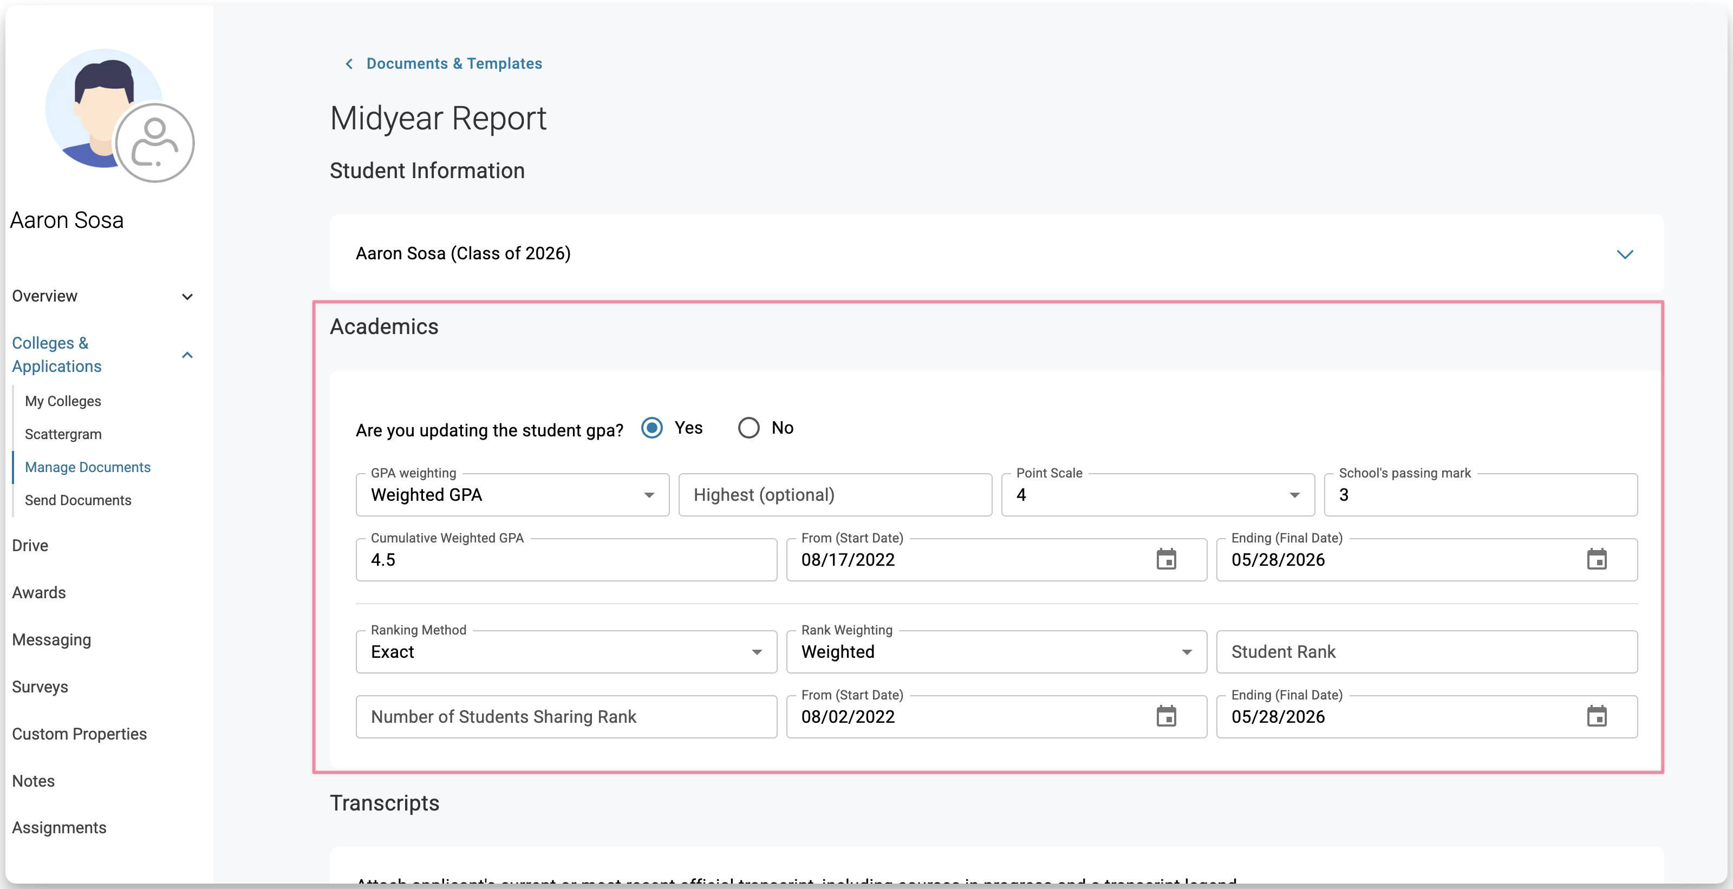Viewport: 1733px width, 889px height.
Task: Open calendar for rank start date
Action: [1166, 716]
